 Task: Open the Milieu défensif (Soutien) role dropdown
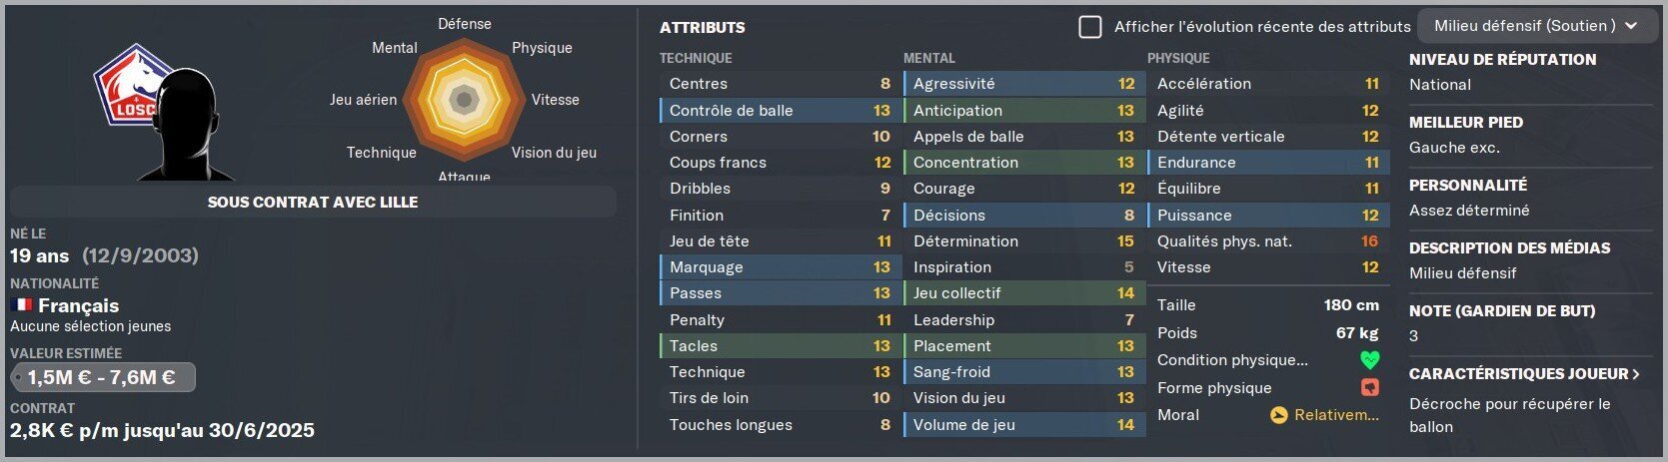[1535, 26]
